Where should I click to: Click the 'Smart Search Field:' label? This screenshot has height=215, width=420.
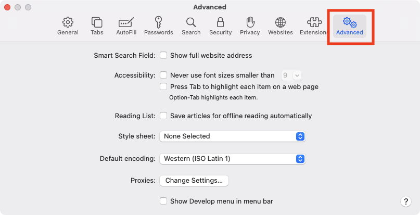pyautogui.click(x=124, y=56)
